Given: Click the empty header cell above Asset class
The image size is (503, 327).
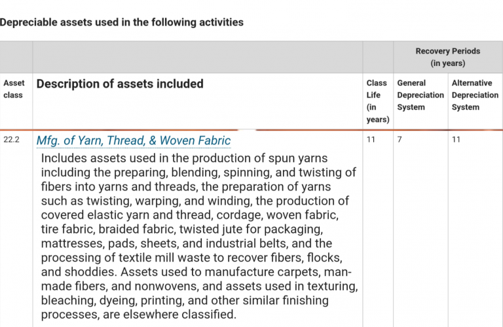Looking at the screenshot, I should click(x=16, y=57).
